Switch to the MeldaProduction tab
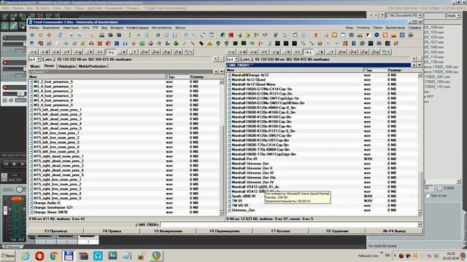This screenshot has height=262, width=467. tap(93, 66)
